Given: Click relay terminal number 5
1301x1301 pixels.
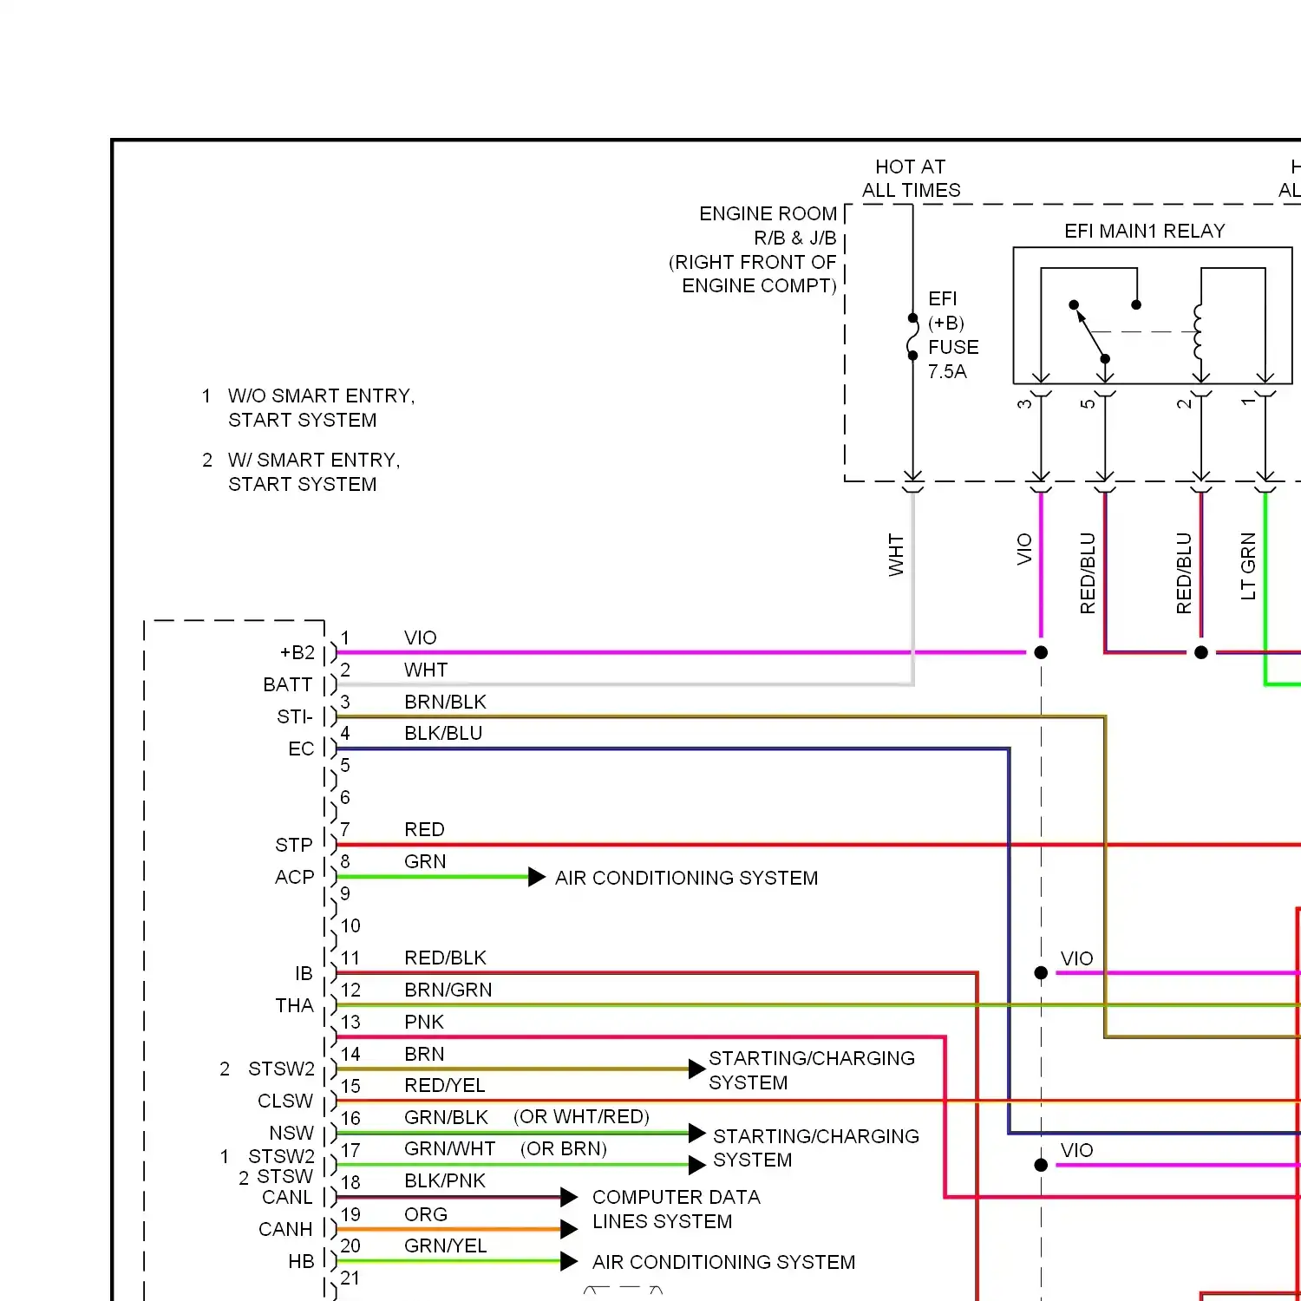Looking at the screenshot, I should [1088, 403].
